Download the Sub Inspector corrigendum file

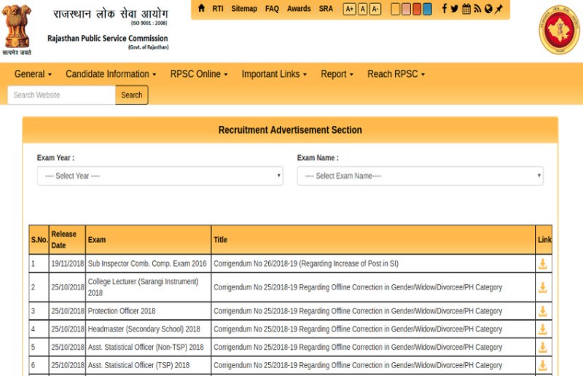click(x=543, y=263)
